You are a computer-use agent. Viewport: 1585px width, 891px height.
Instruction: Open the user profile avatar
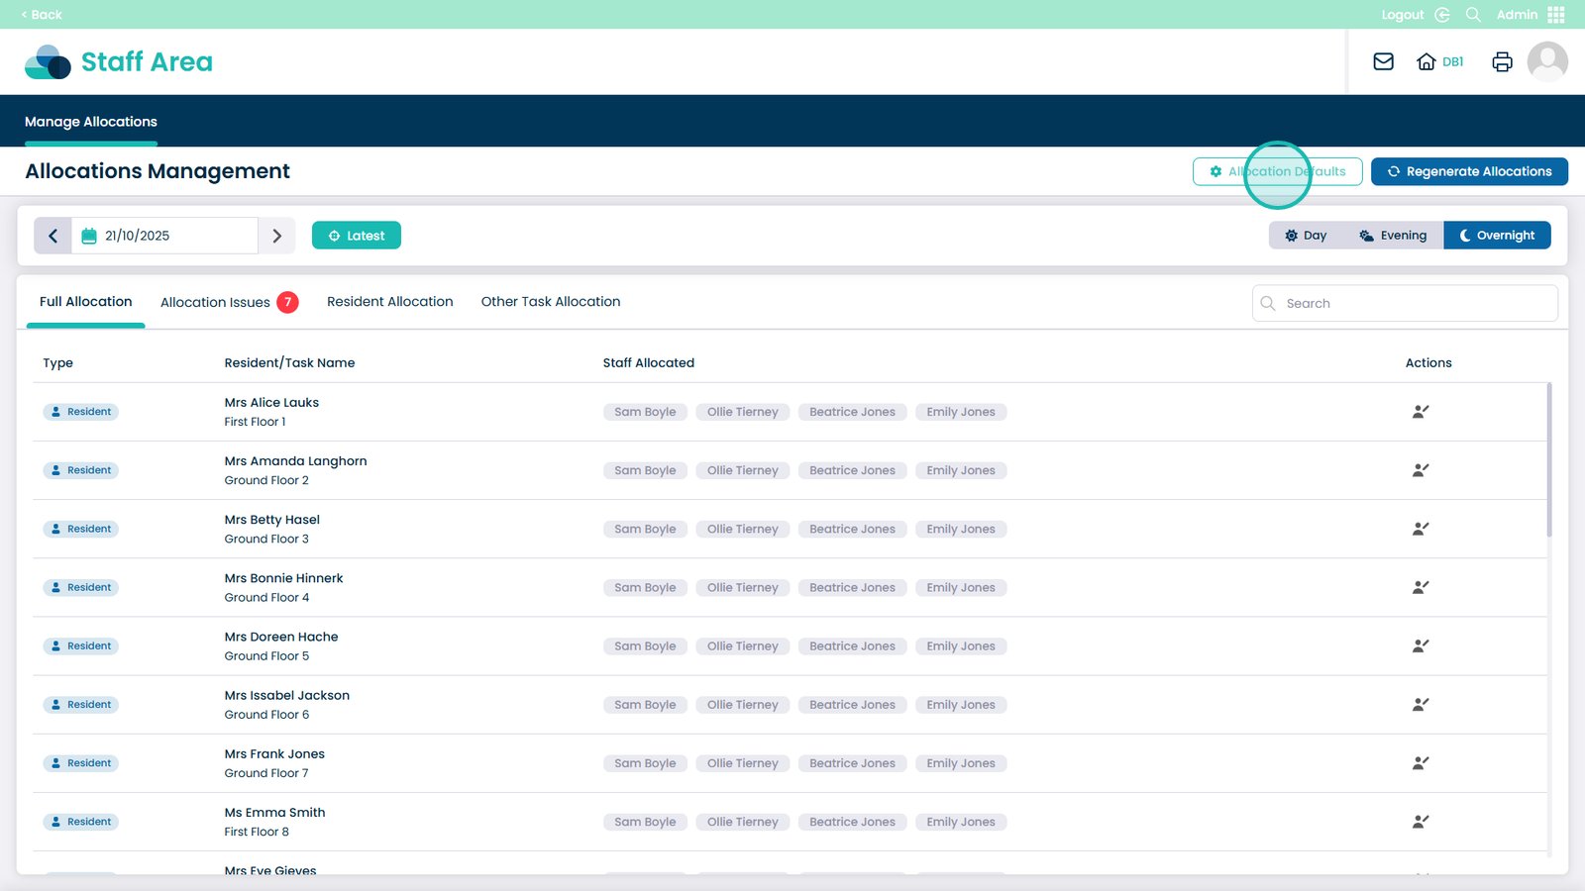tap(1546, 61)
